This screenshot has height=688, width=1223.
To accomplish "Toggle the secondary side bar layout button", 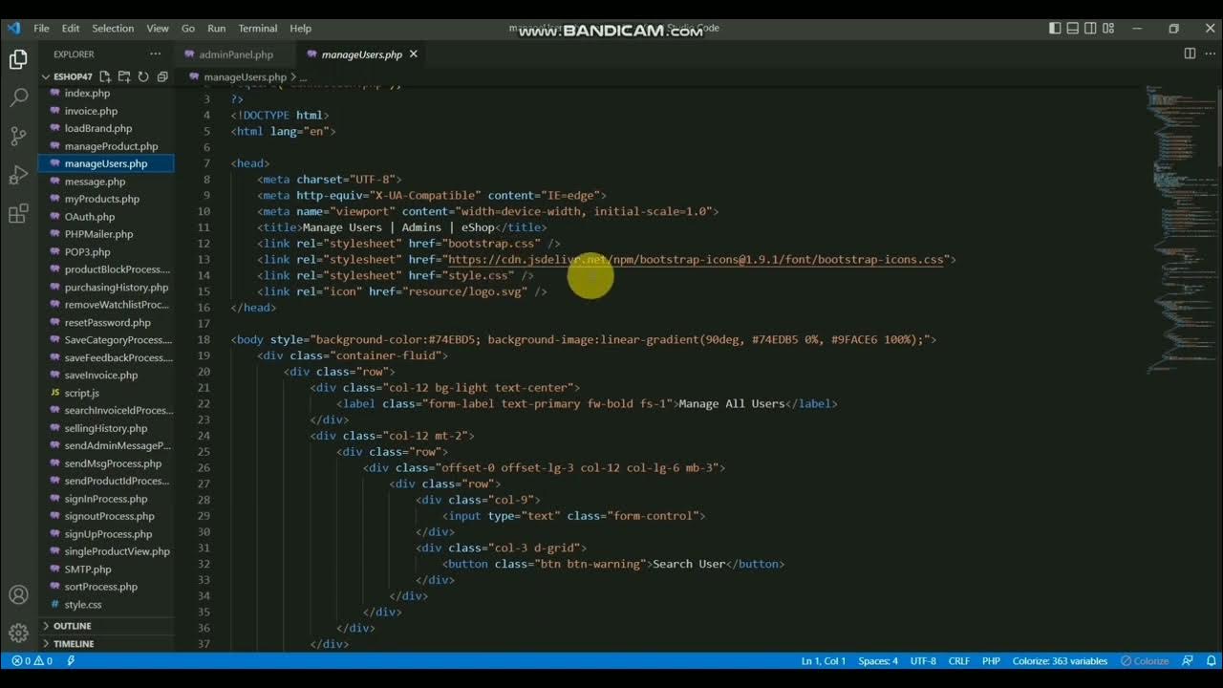I will (1091, 29).
